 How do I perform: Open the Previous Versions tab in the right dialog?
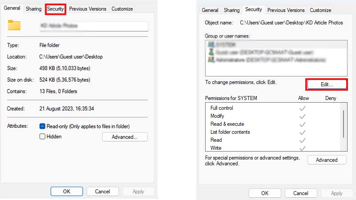286,10
